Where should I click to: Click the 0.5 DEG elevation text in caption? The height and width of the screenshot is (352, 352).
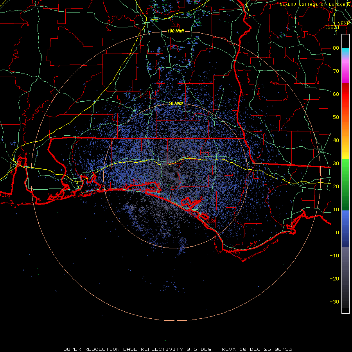199,349
